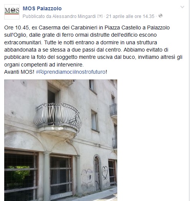Open the abandoned building photo

[61, 140]
